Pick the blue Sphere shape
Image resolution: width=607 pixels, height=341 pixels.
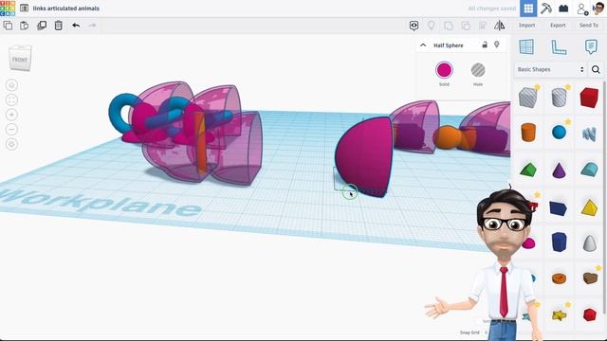[559, 133]
